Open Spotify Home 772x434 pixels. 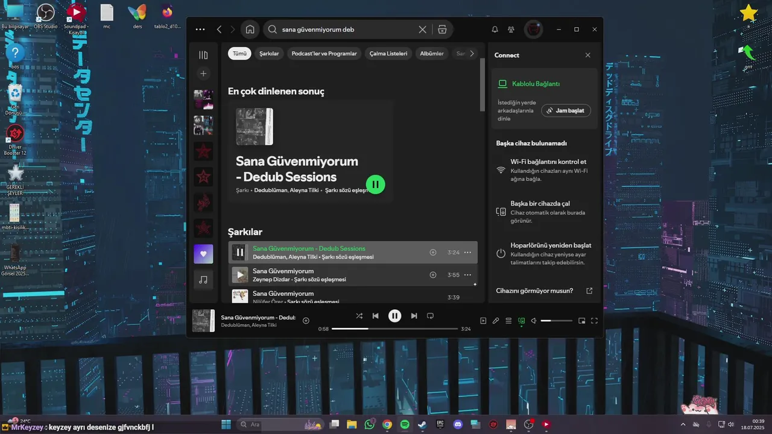pyautogui.click(x=250, y=30)
